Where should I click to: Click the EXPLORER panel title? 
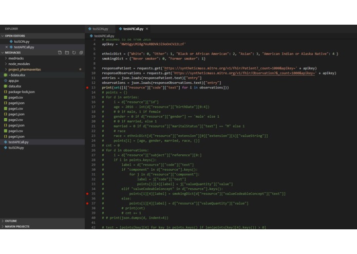[11, 29]
